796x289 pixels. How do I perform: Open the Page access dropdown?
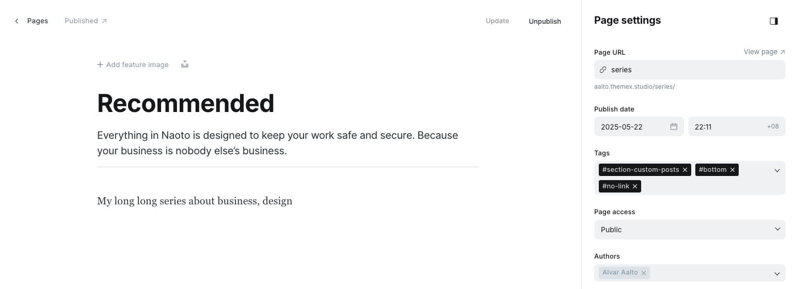click(x=689, y=230)
